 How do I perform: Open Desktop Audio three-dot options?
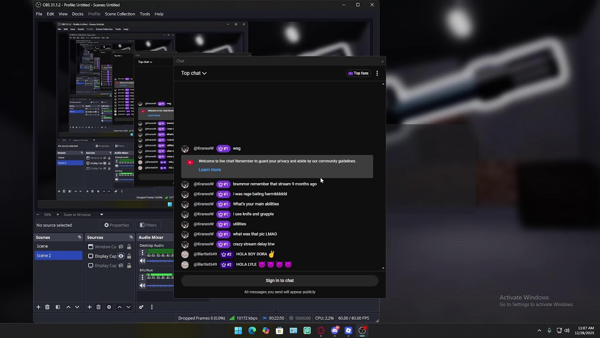tap(142, 253)
